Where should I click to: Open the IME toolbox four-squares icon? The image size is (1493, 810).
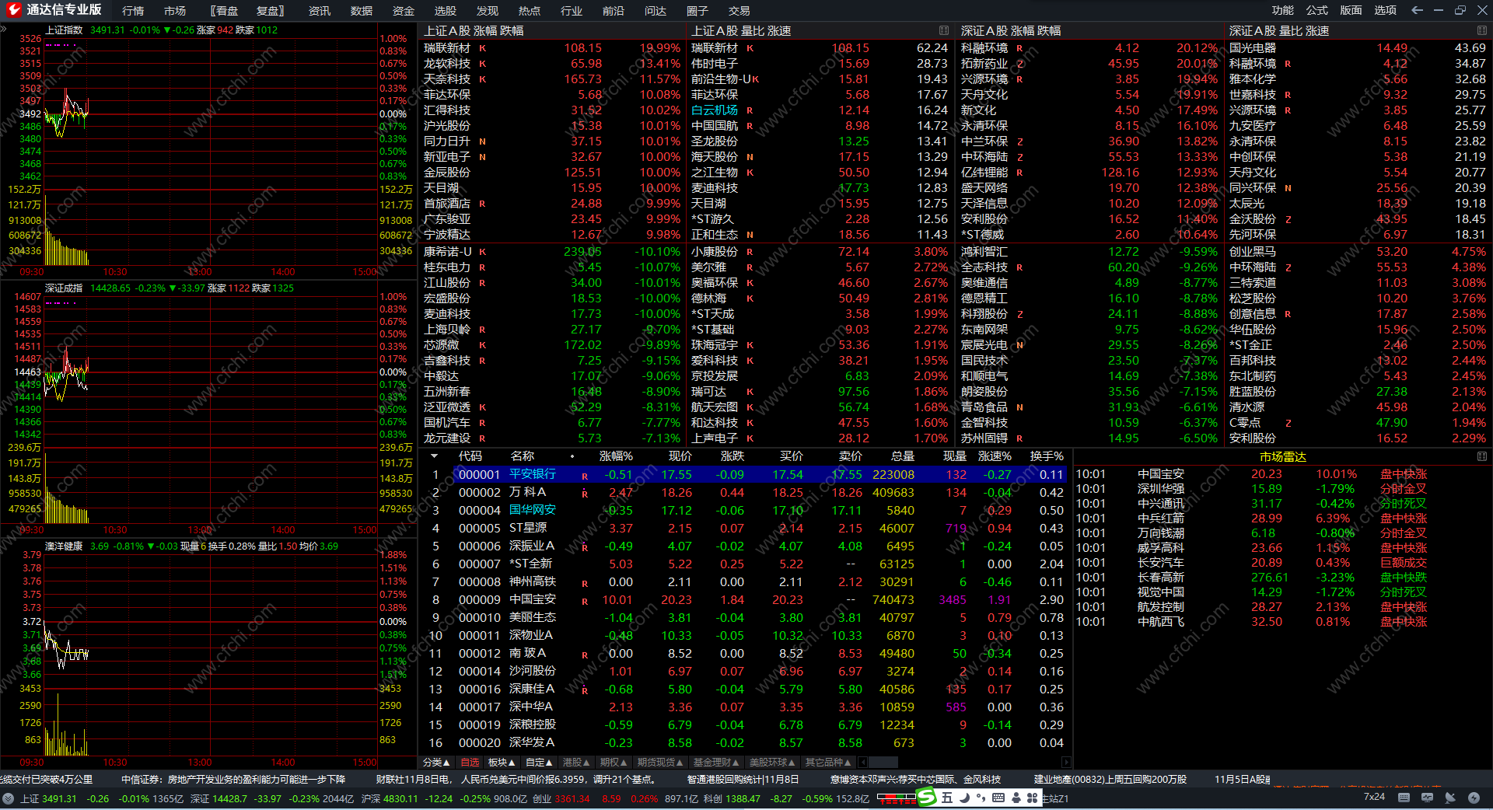tap(1033, 798)
